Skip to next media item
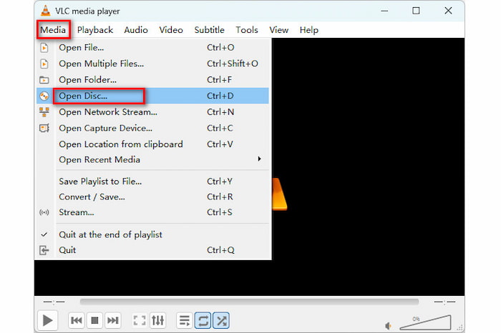This screenshot has width=501, height=333. click(x=113, y=320)
